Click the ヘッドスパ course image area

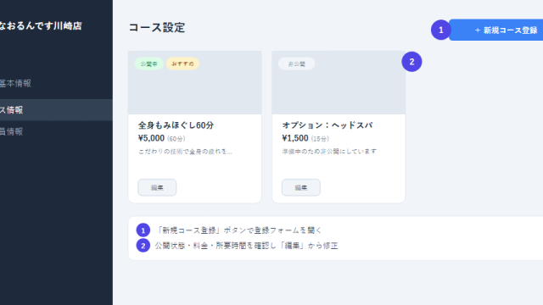pos(339,83)
